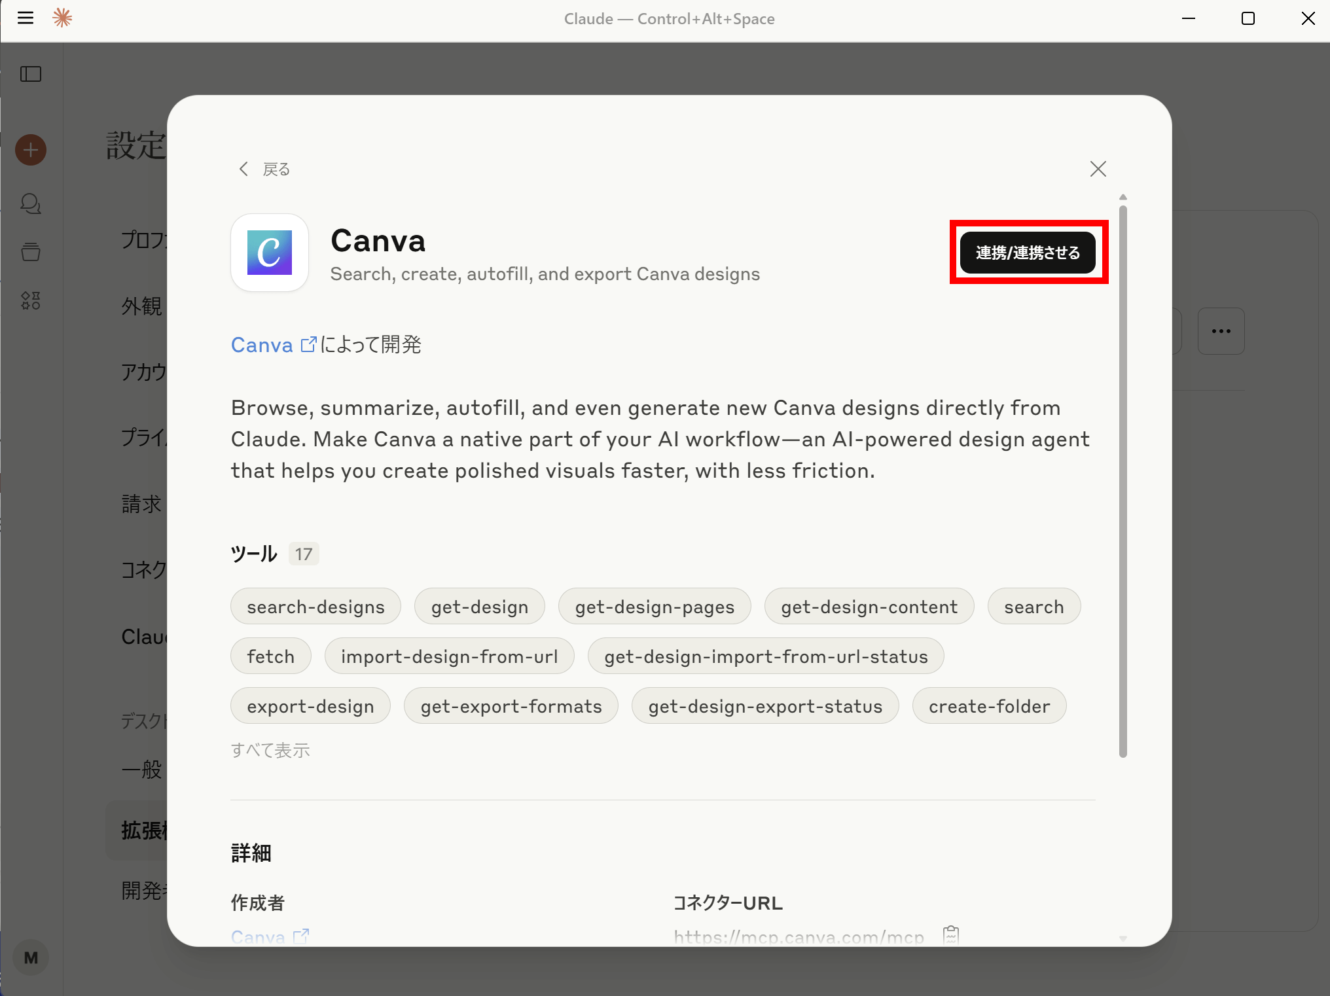
Task: Open 外観 settings menu item
Action: point(141,306)
